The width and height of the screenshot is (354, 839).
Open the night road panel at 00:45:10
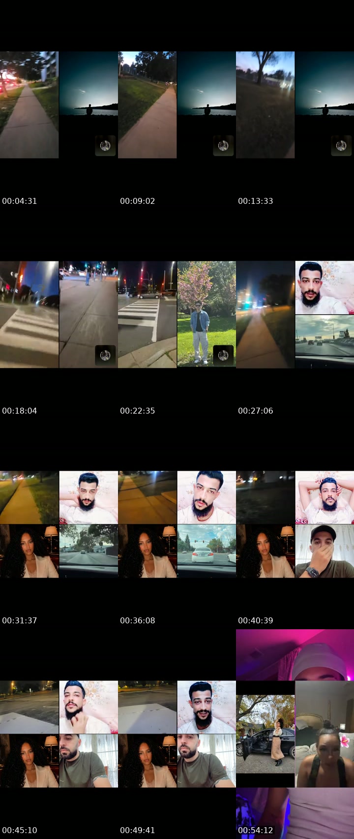pyautogui.click(x=29, y=707)
